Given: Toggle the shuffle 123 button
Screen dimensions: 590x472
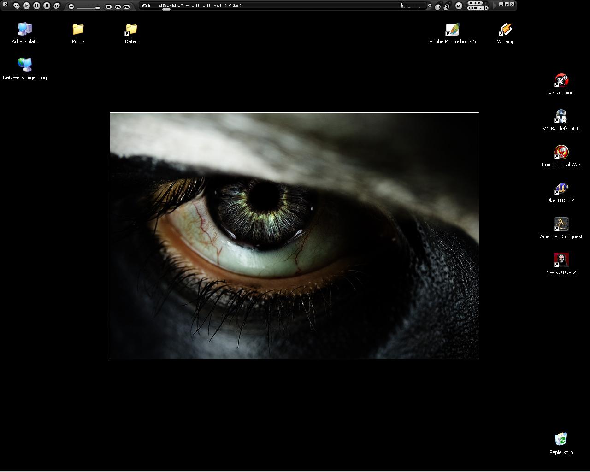Looking at the screenshot, I should click(x=446, y=7).
